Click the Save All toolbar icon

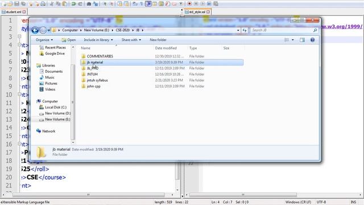pos(23,4)
